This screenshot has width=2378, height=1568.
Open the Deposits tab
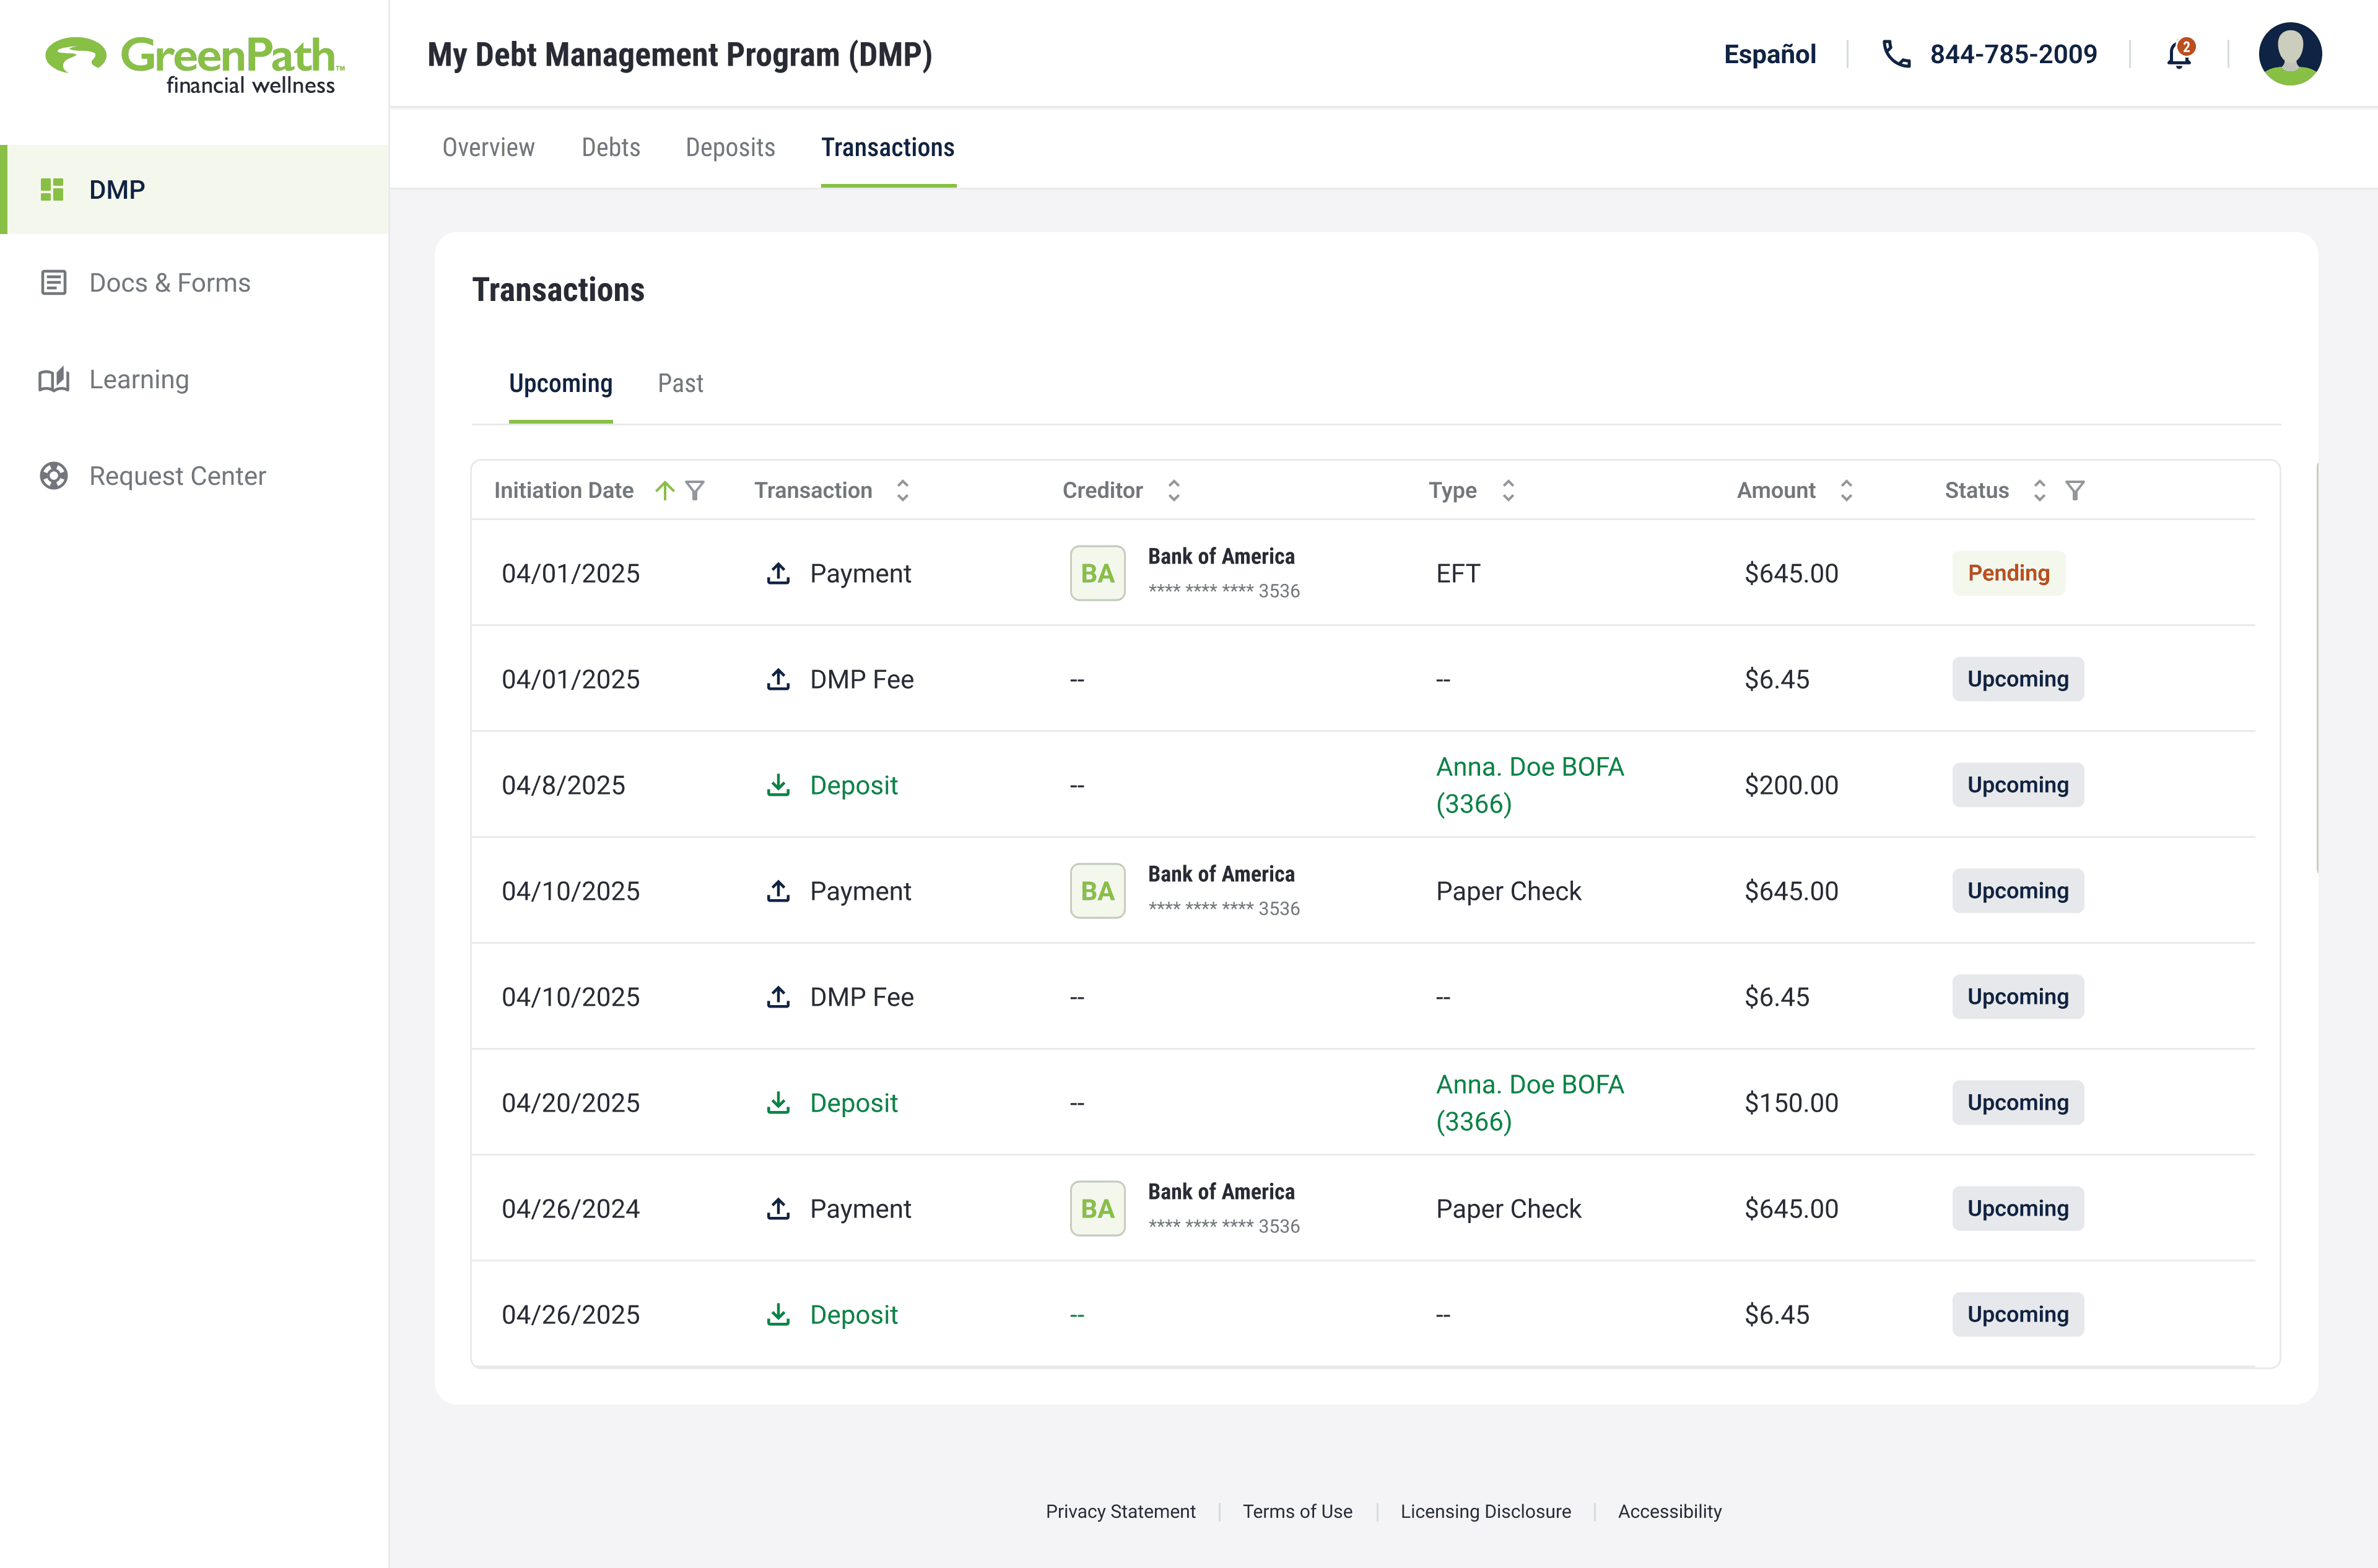tap(730, 148)
